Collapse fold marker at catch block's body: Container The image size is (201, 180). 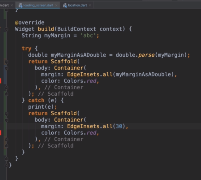pyautogui.click(x=6, y=120)
